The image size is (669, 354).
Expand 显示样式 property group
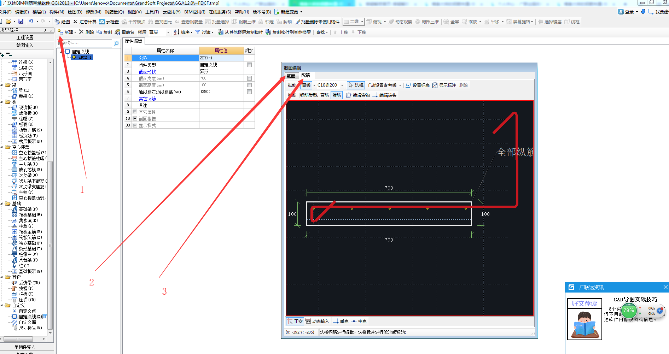pyautogui.click(x=135, y=125)
